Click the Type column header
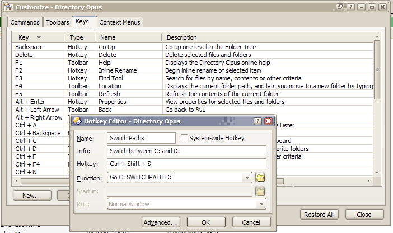The width and height of the screenshot is (393, 233). pos(77,37)
